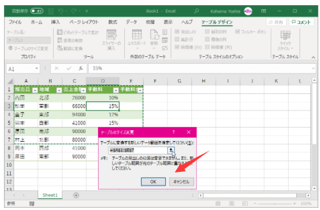Open the Quick Access Toolbar customize arrow
This screenshot has height=210, width=320.
coord(87,11)
